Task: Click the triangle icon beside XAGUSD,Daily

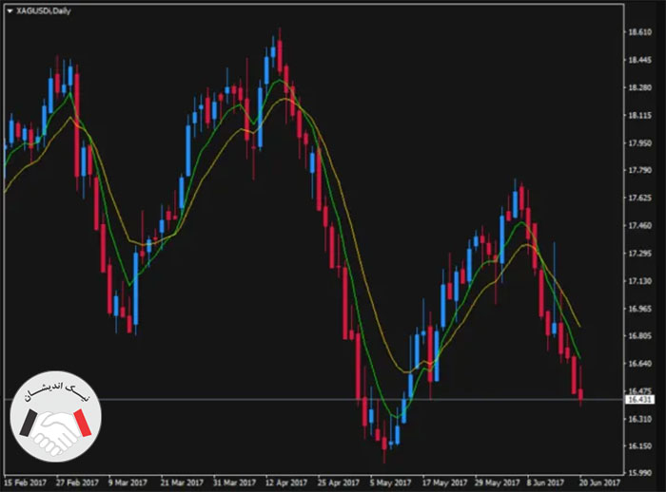Action: coord(10,11)
